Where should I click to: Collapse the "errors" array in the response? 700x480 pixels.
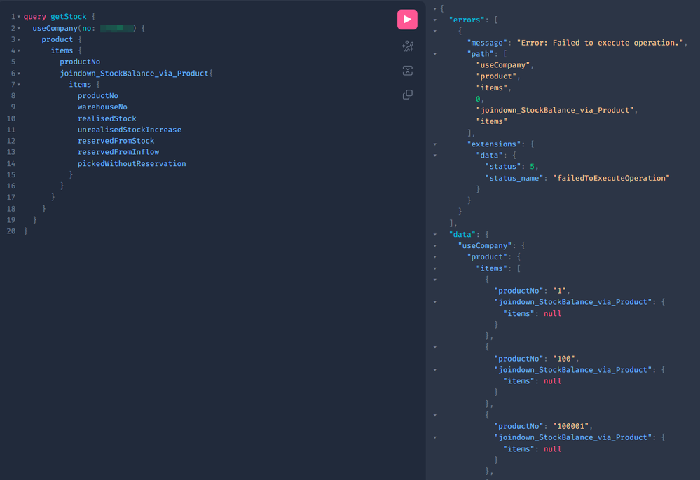click(x=435, y=20)
